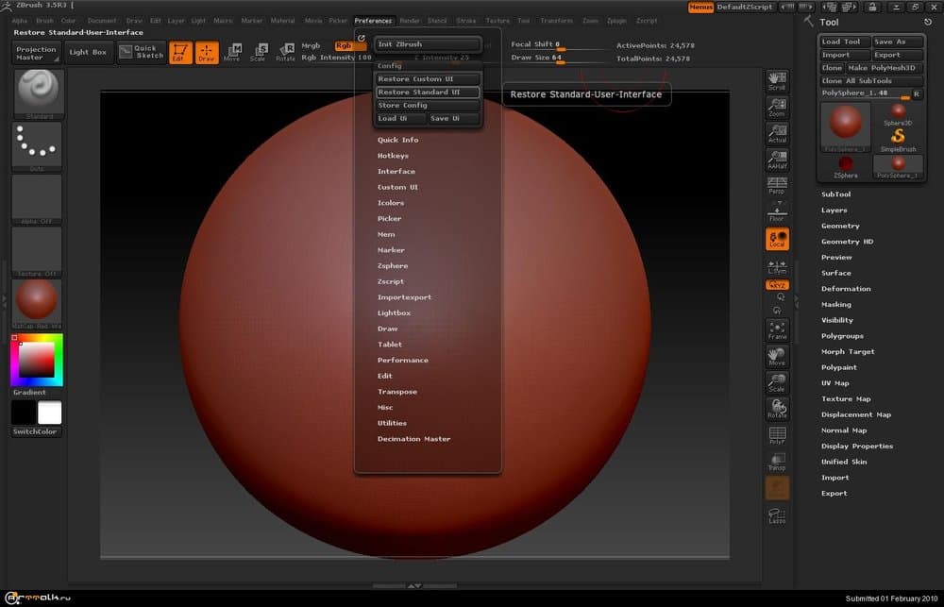Image resolution: width=944 pixels, height=607 pixels.
Task: Open the Zplugin menu
Action: 616,21
